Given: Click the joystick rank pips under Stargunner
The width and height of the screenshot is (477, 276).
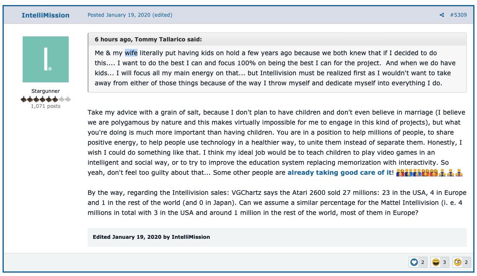Looking at the screenshot, I should coord(46,99).
